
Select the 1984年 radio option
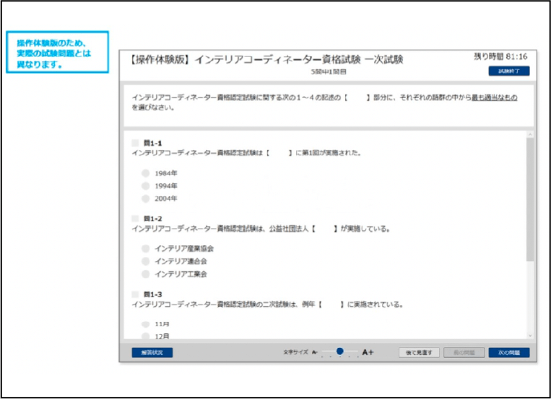pos(146,173)
